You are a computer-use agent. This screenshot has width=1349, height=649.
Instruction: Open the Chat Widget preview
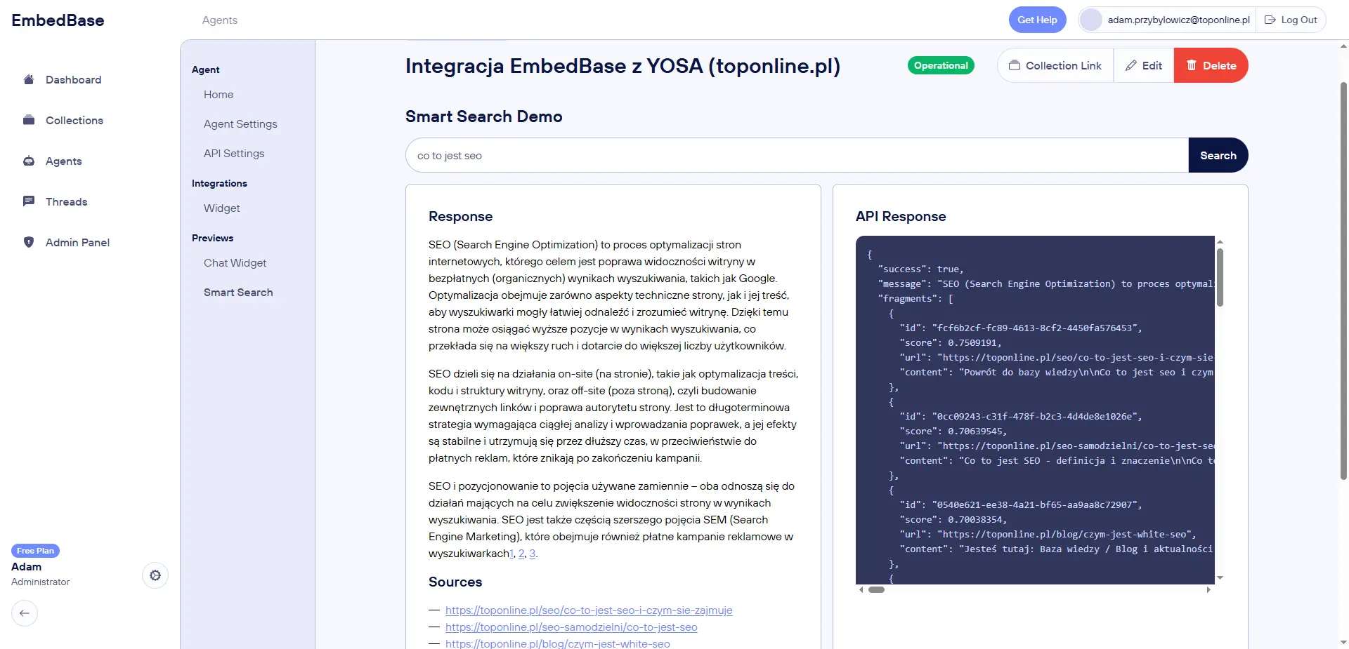tap(235, 263)
